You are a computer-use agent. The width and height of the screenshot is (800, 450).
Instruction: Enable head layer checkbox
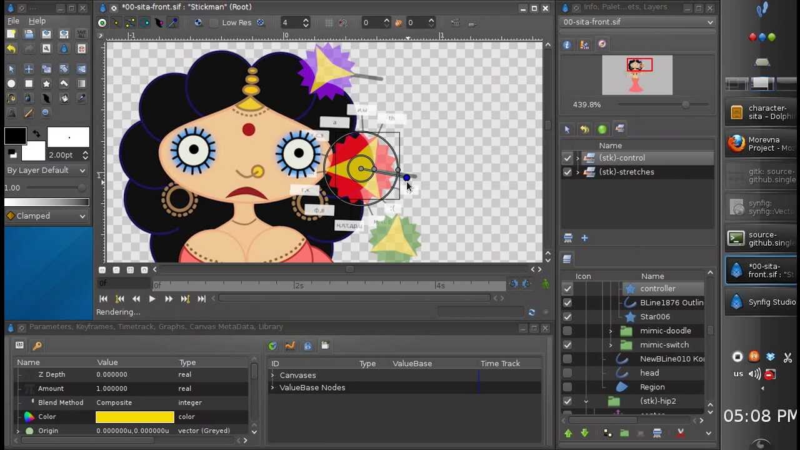tap(567, 373)
